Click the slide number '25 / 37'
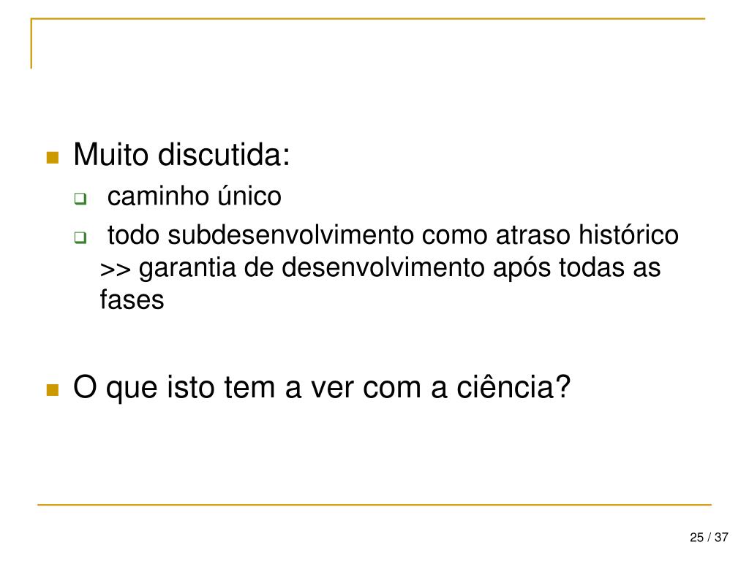The image size is (749, 561). pyautogui.click(x=709, y=537)
